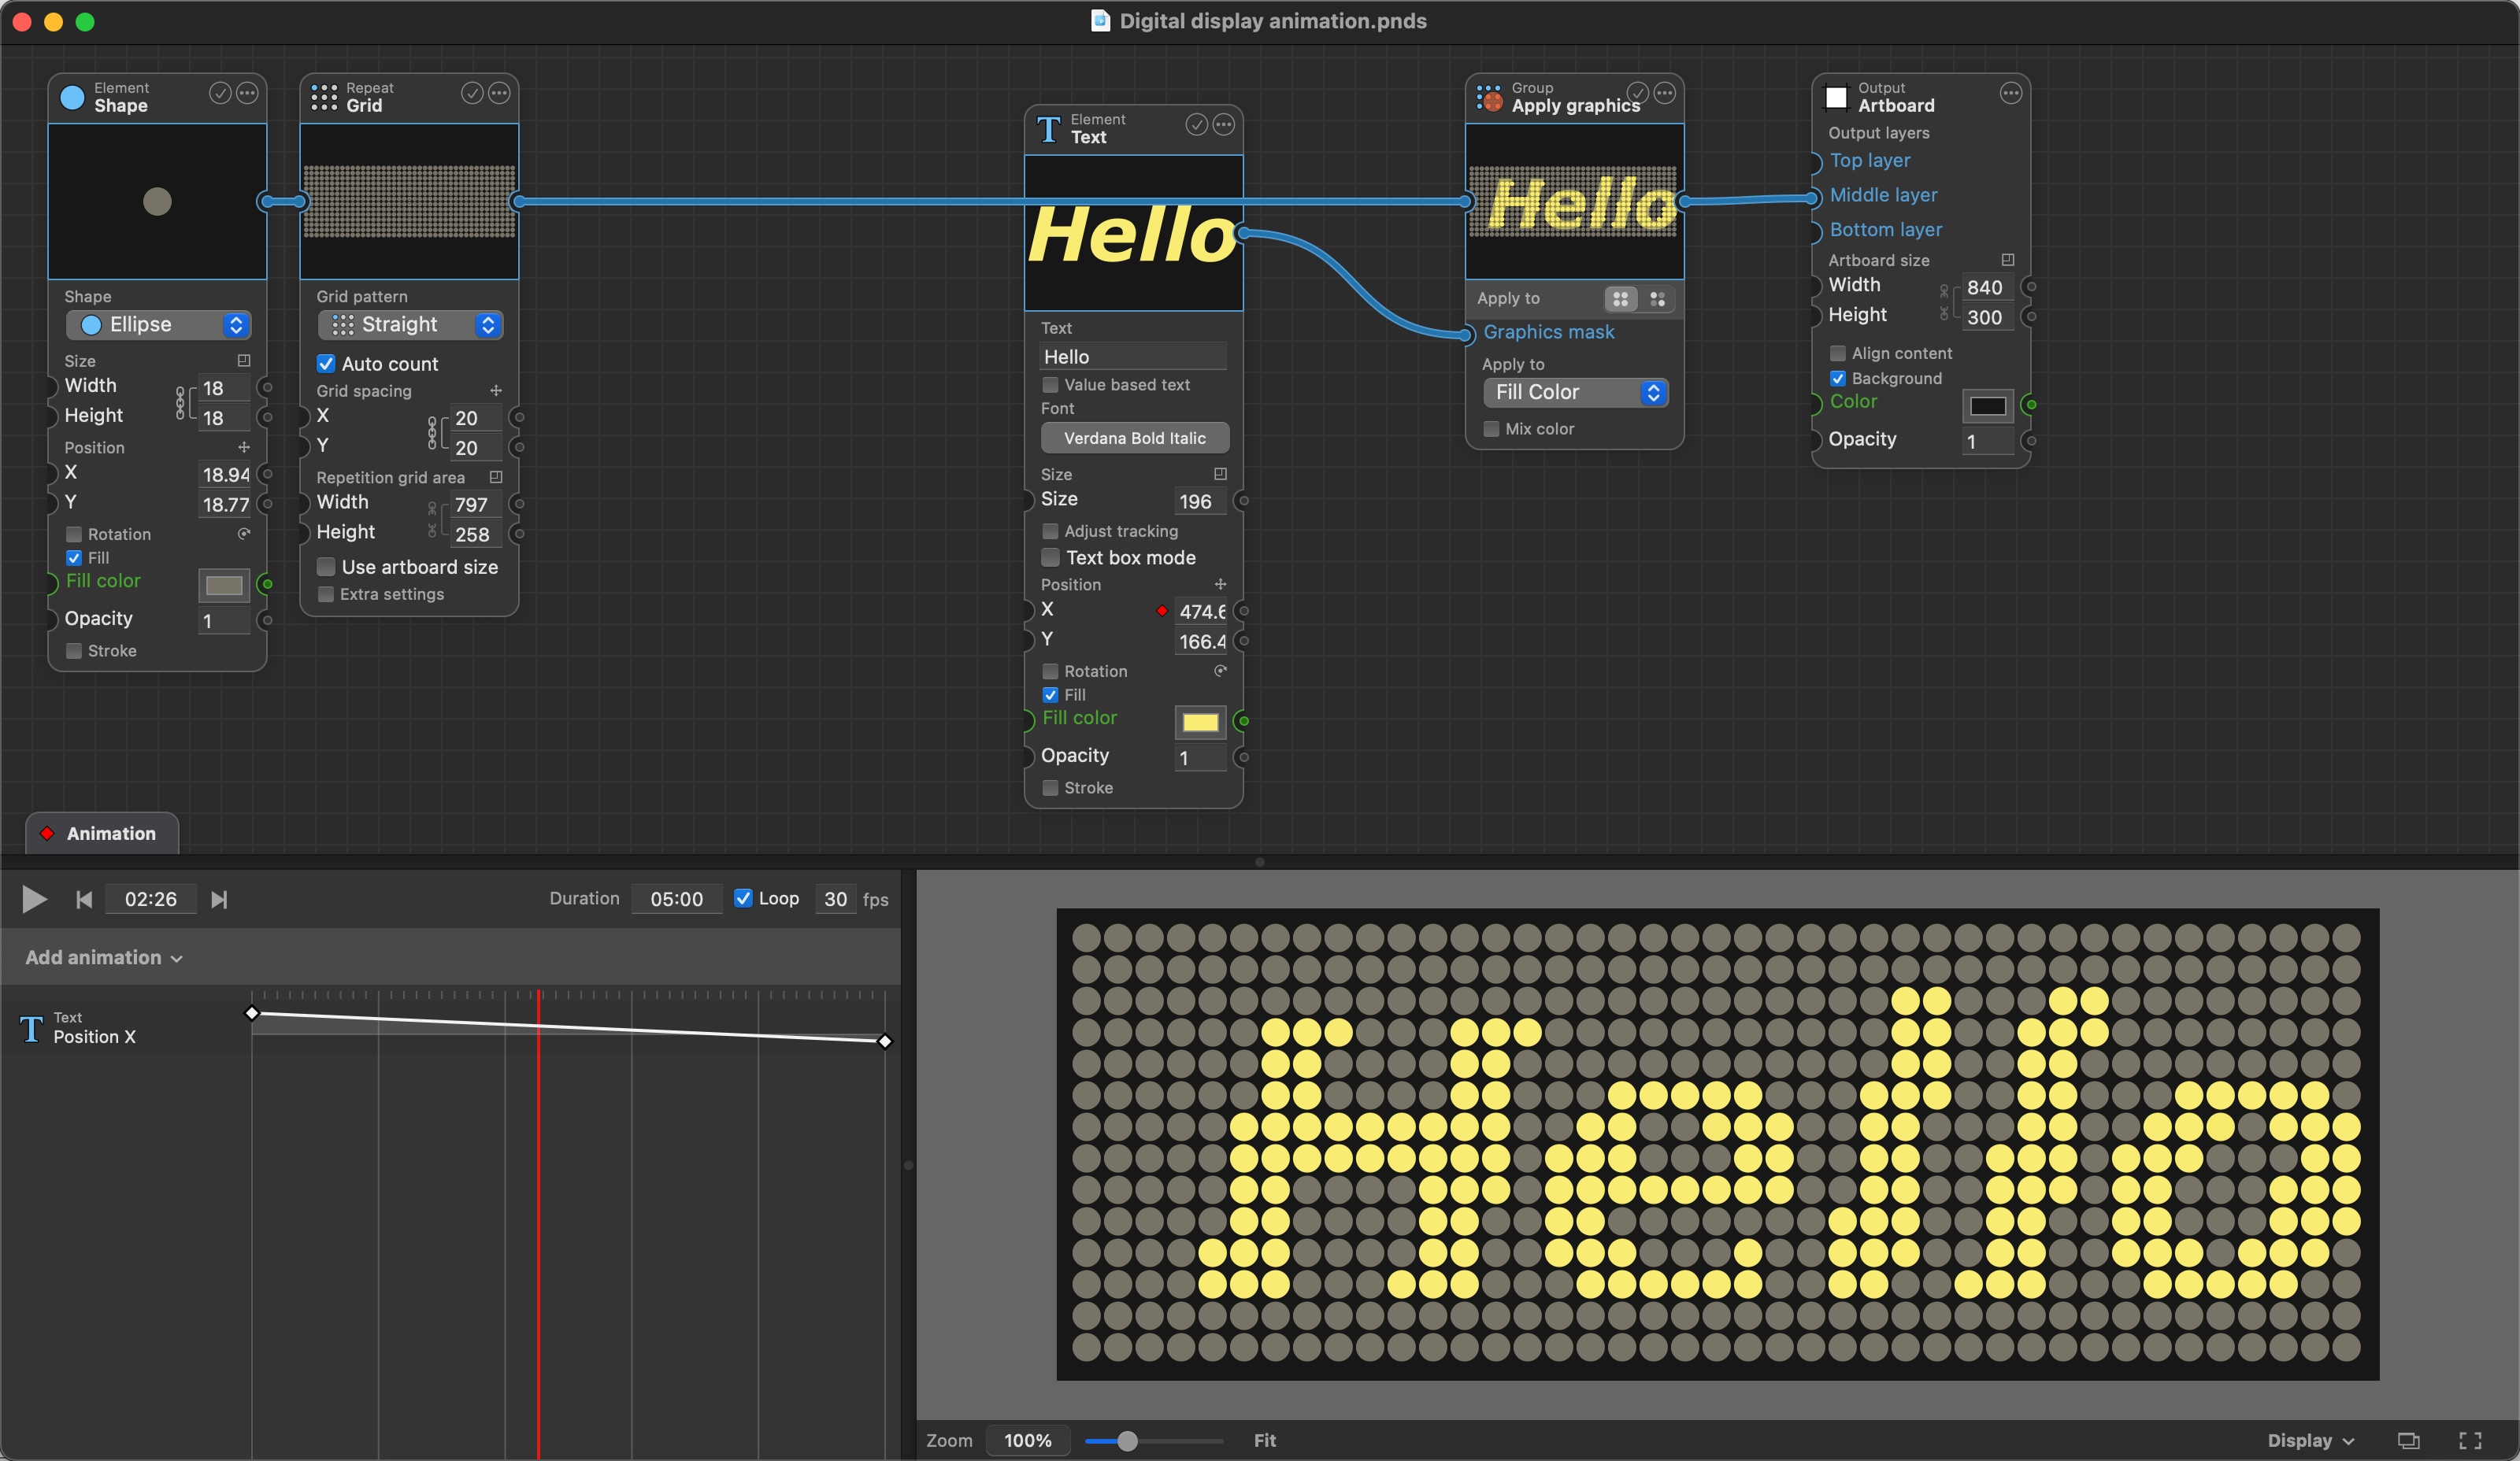Viewport: 2520px width, 1461px height.
Task: Disable Auto count checkbox
Action: [x=326, y=364]
